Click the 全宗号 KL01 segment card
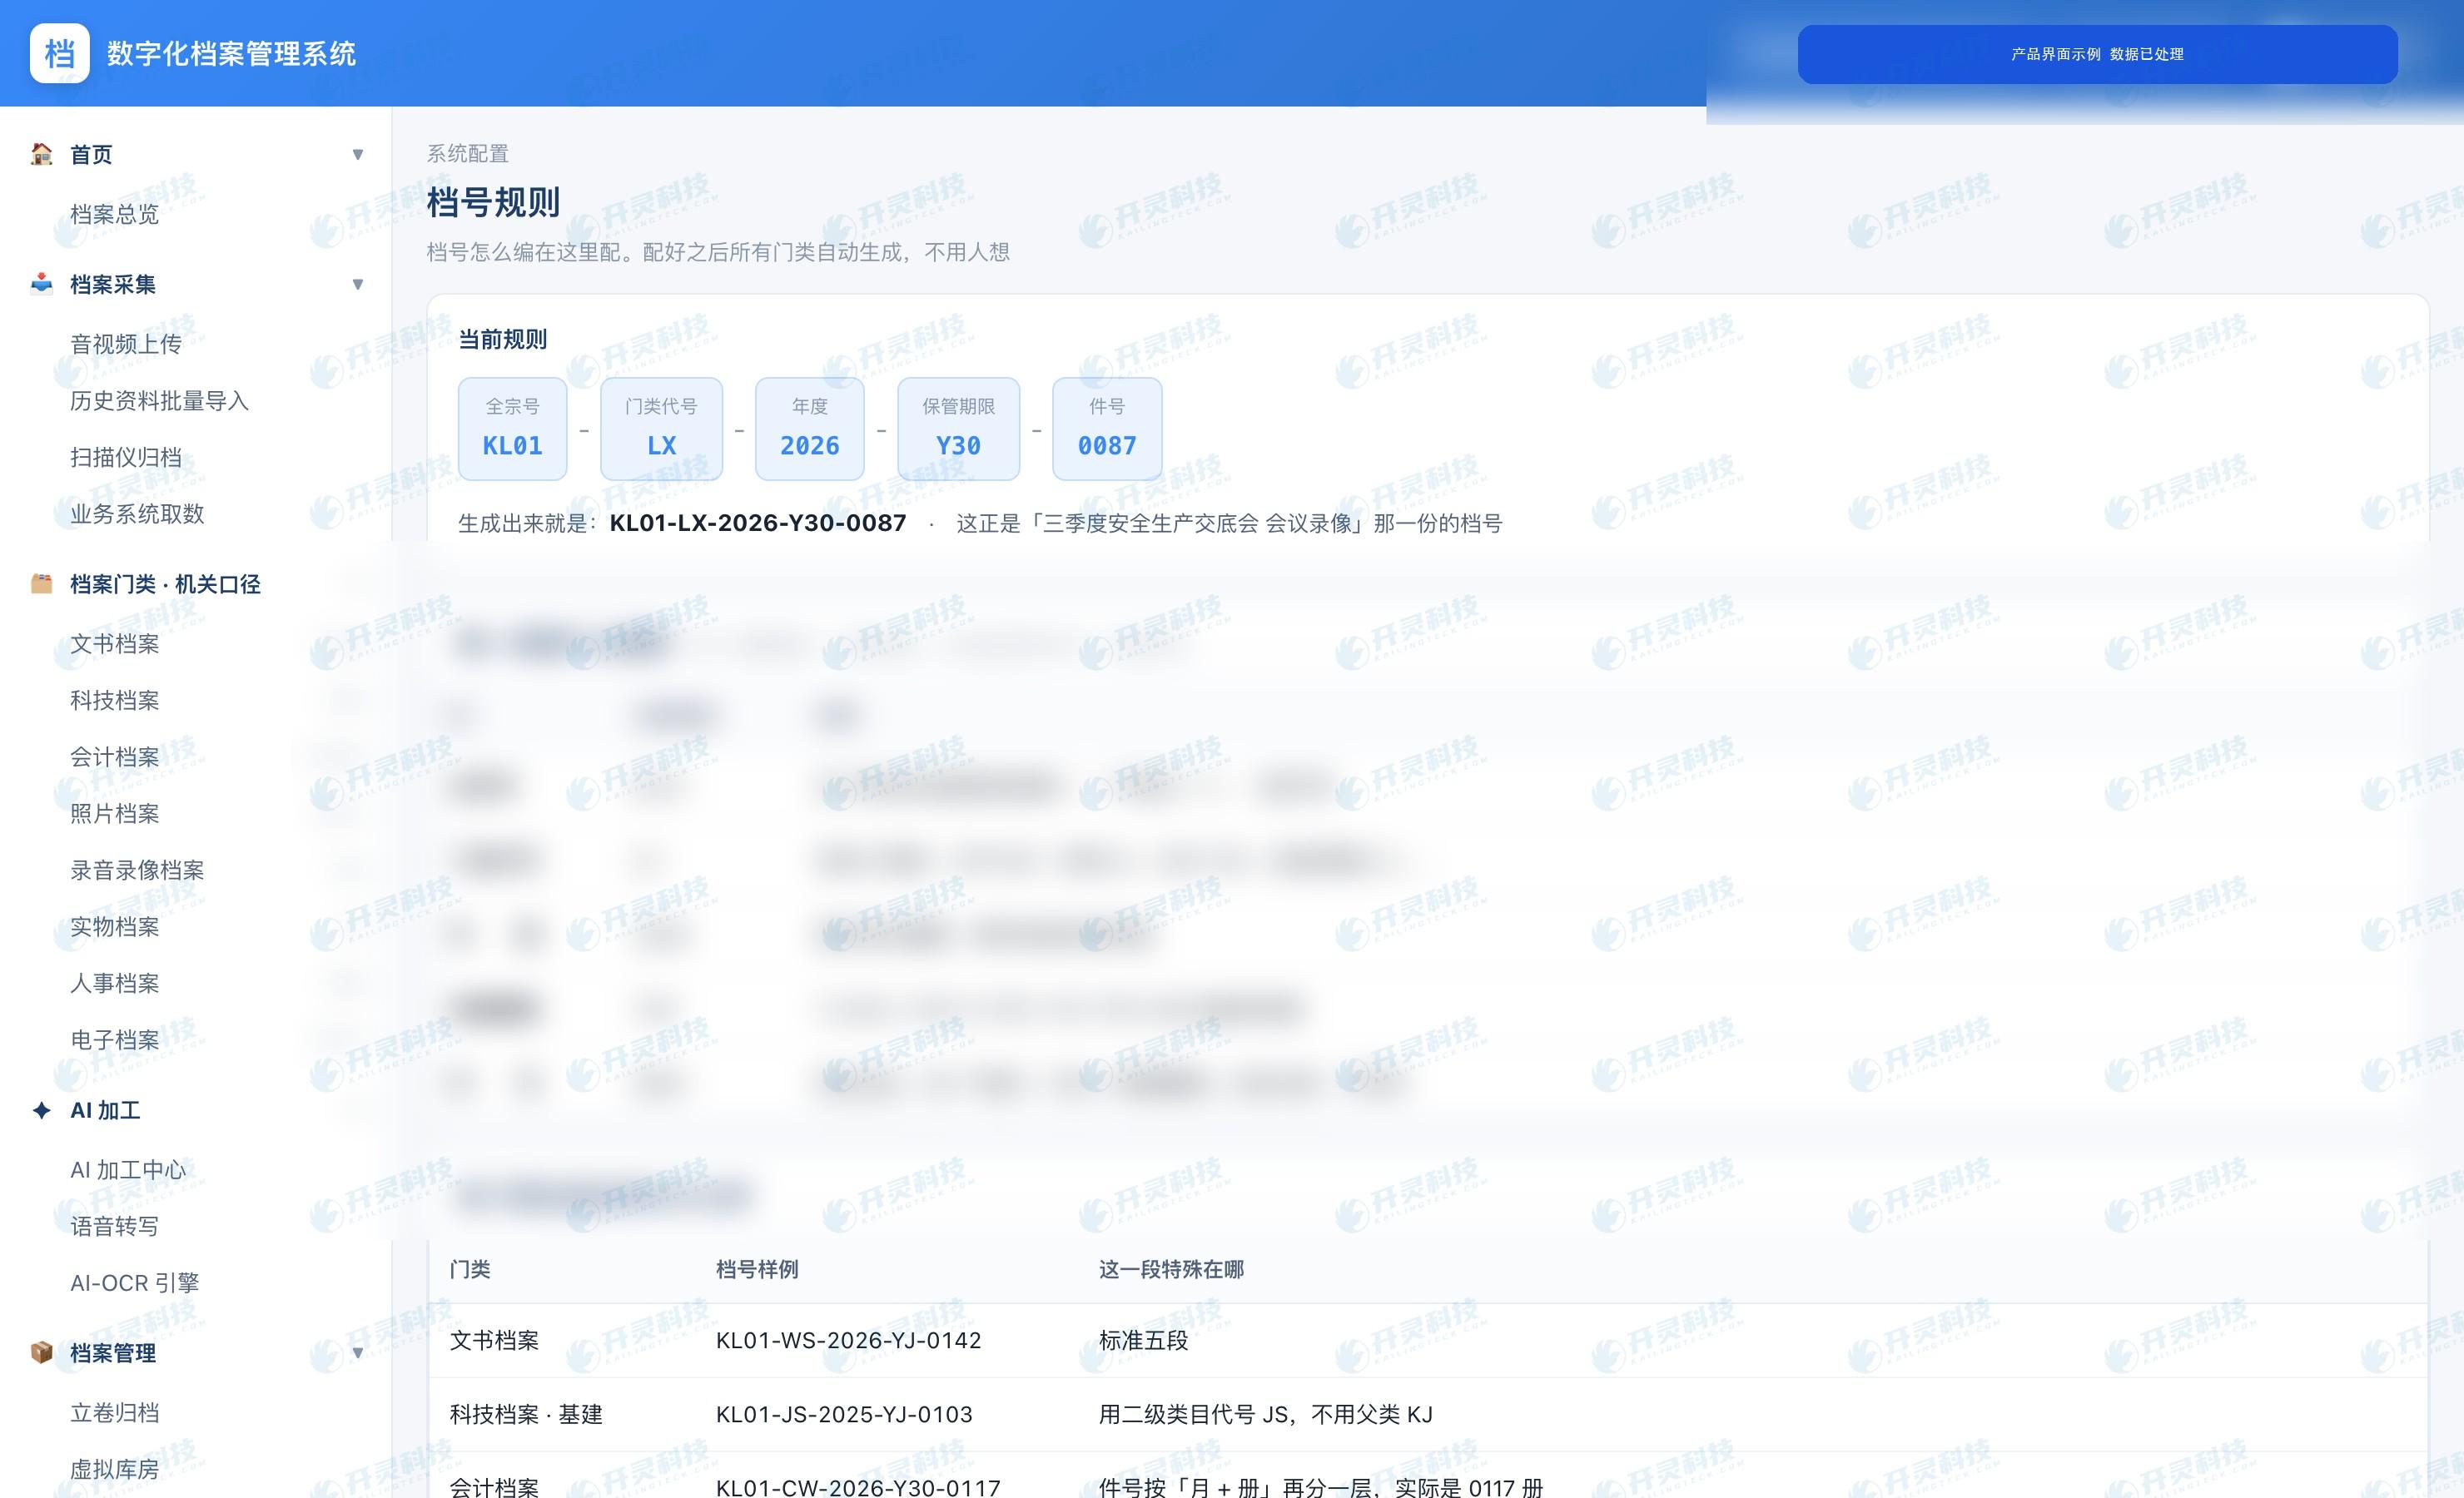Viewport: 2464px width, 1498px height. (513, 429)
